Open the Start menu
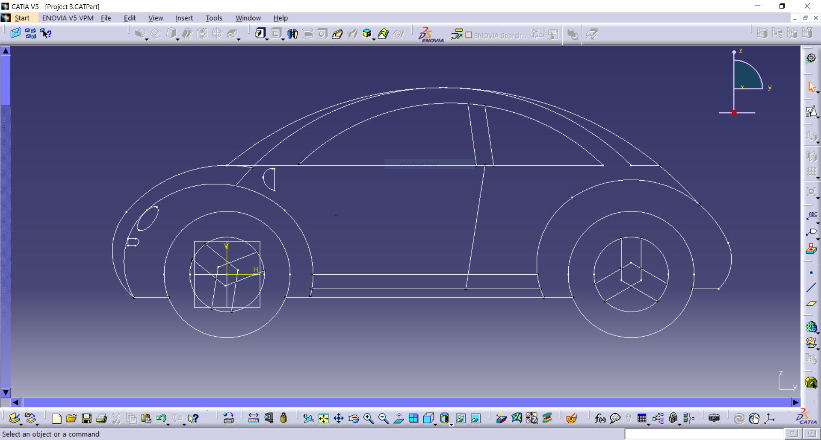Viewport: 821px width, 440px height. [x=22, y=18]
